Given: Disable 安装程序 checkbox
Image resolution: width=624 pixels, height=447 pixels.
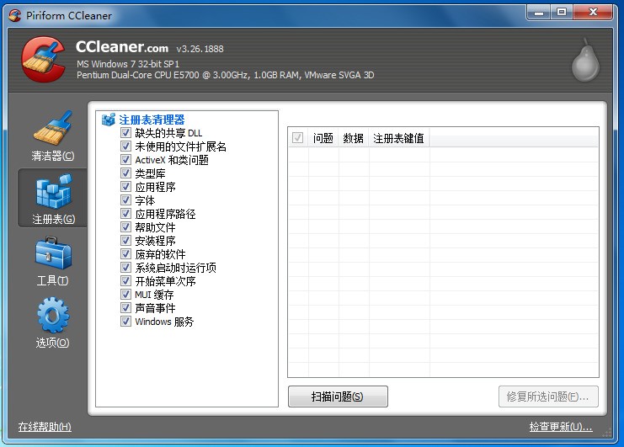Looking at the screenshot, I should pyautogui.click(x=125, y=241).
